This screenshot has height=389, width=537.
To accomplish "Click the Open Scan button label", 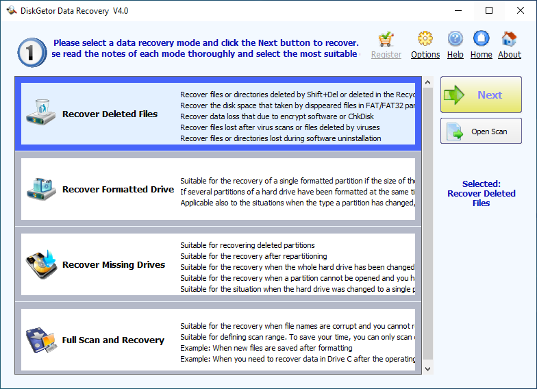I will point(489,131).
